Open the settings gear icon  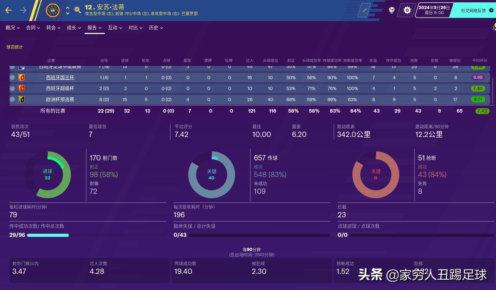tap(407, 10)
